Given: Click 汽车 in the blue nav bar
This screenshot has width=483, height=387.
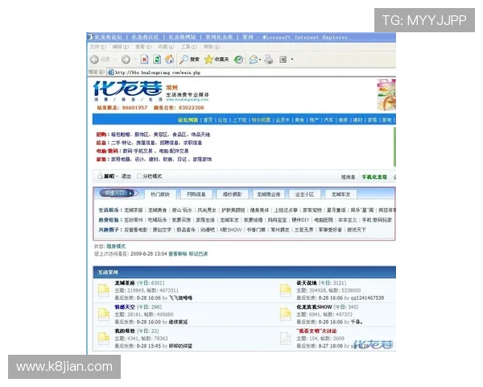Looking at the screenshot, I should pyautogui.click(x=328, y=120).
